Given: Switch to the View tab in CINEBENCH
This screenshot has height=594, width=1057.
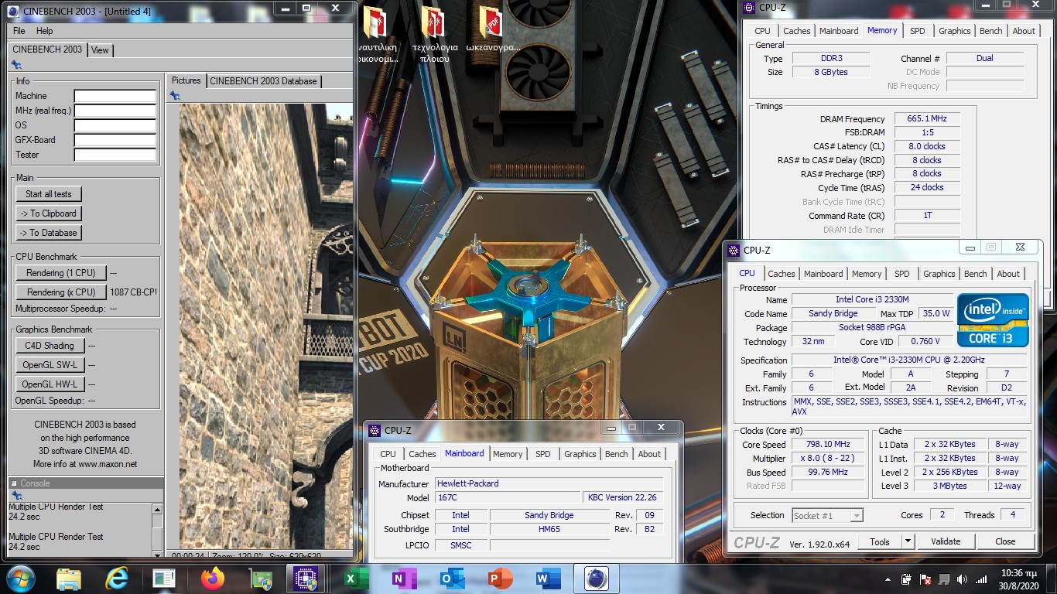Looking at the screenshot, I should (x=100, y=49).
